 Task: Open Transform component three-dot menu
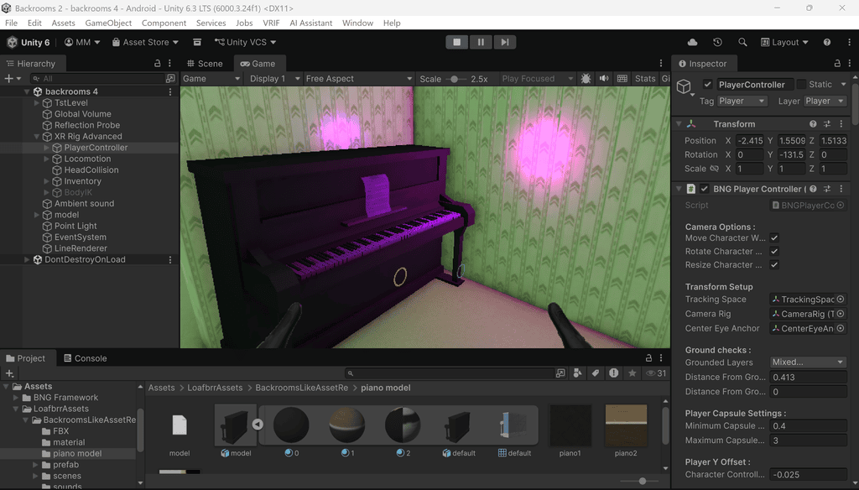tap(841, 124)
